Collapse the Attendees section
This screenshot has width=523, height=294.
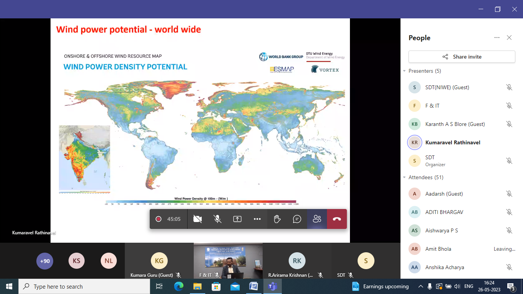[x=404, y=178]
